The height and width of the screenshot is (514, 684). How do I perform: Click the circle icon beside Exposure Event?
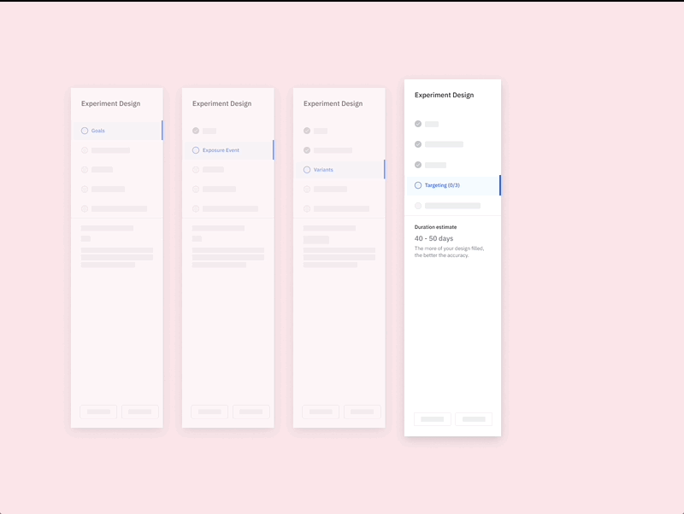(196, 150)
